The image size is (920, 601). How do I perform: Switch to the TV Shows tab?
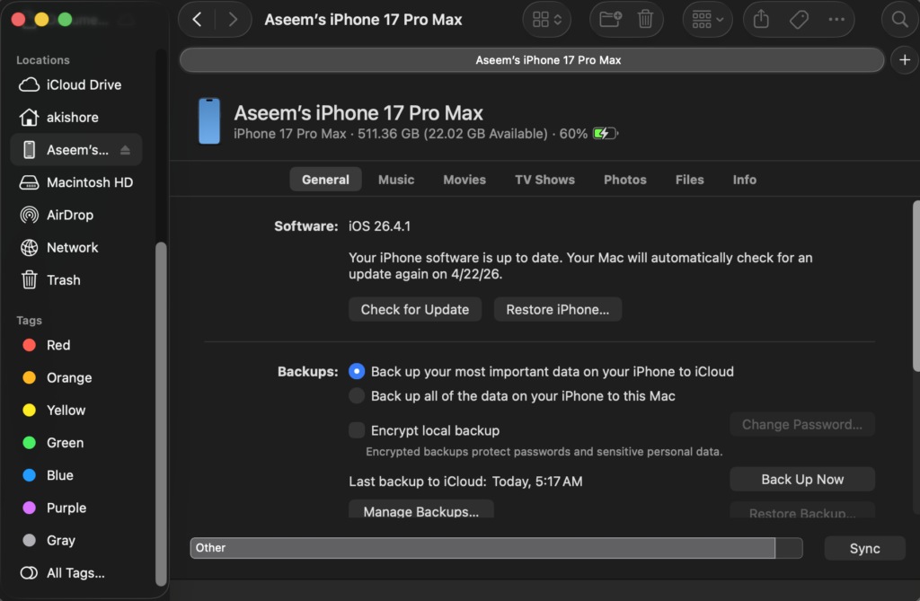[x=544, y=180]
